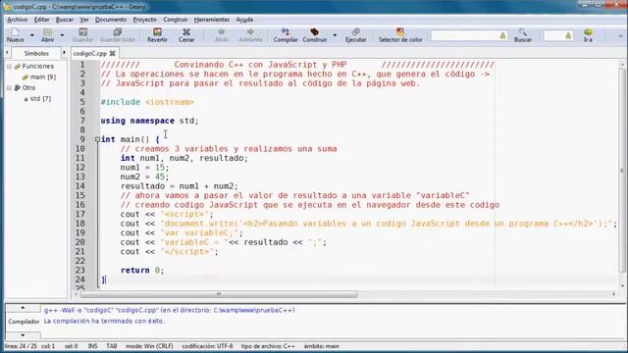The width and height of the screenshot is (628, 353).
Task: Click the message tabs scroll-down arrow
Action: pos(23,335)
